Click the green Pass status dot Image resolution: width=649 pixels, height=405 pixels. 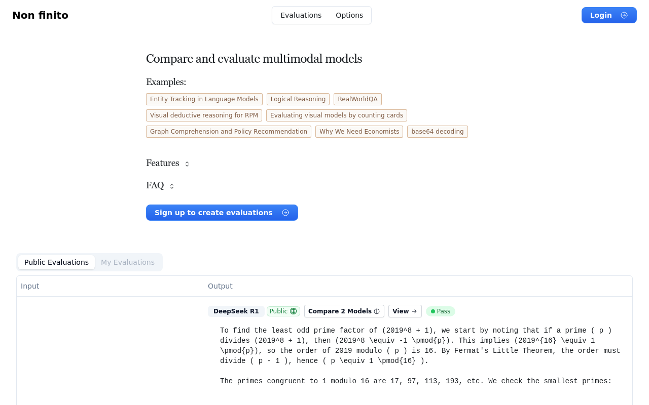click(x=433, y=311)
